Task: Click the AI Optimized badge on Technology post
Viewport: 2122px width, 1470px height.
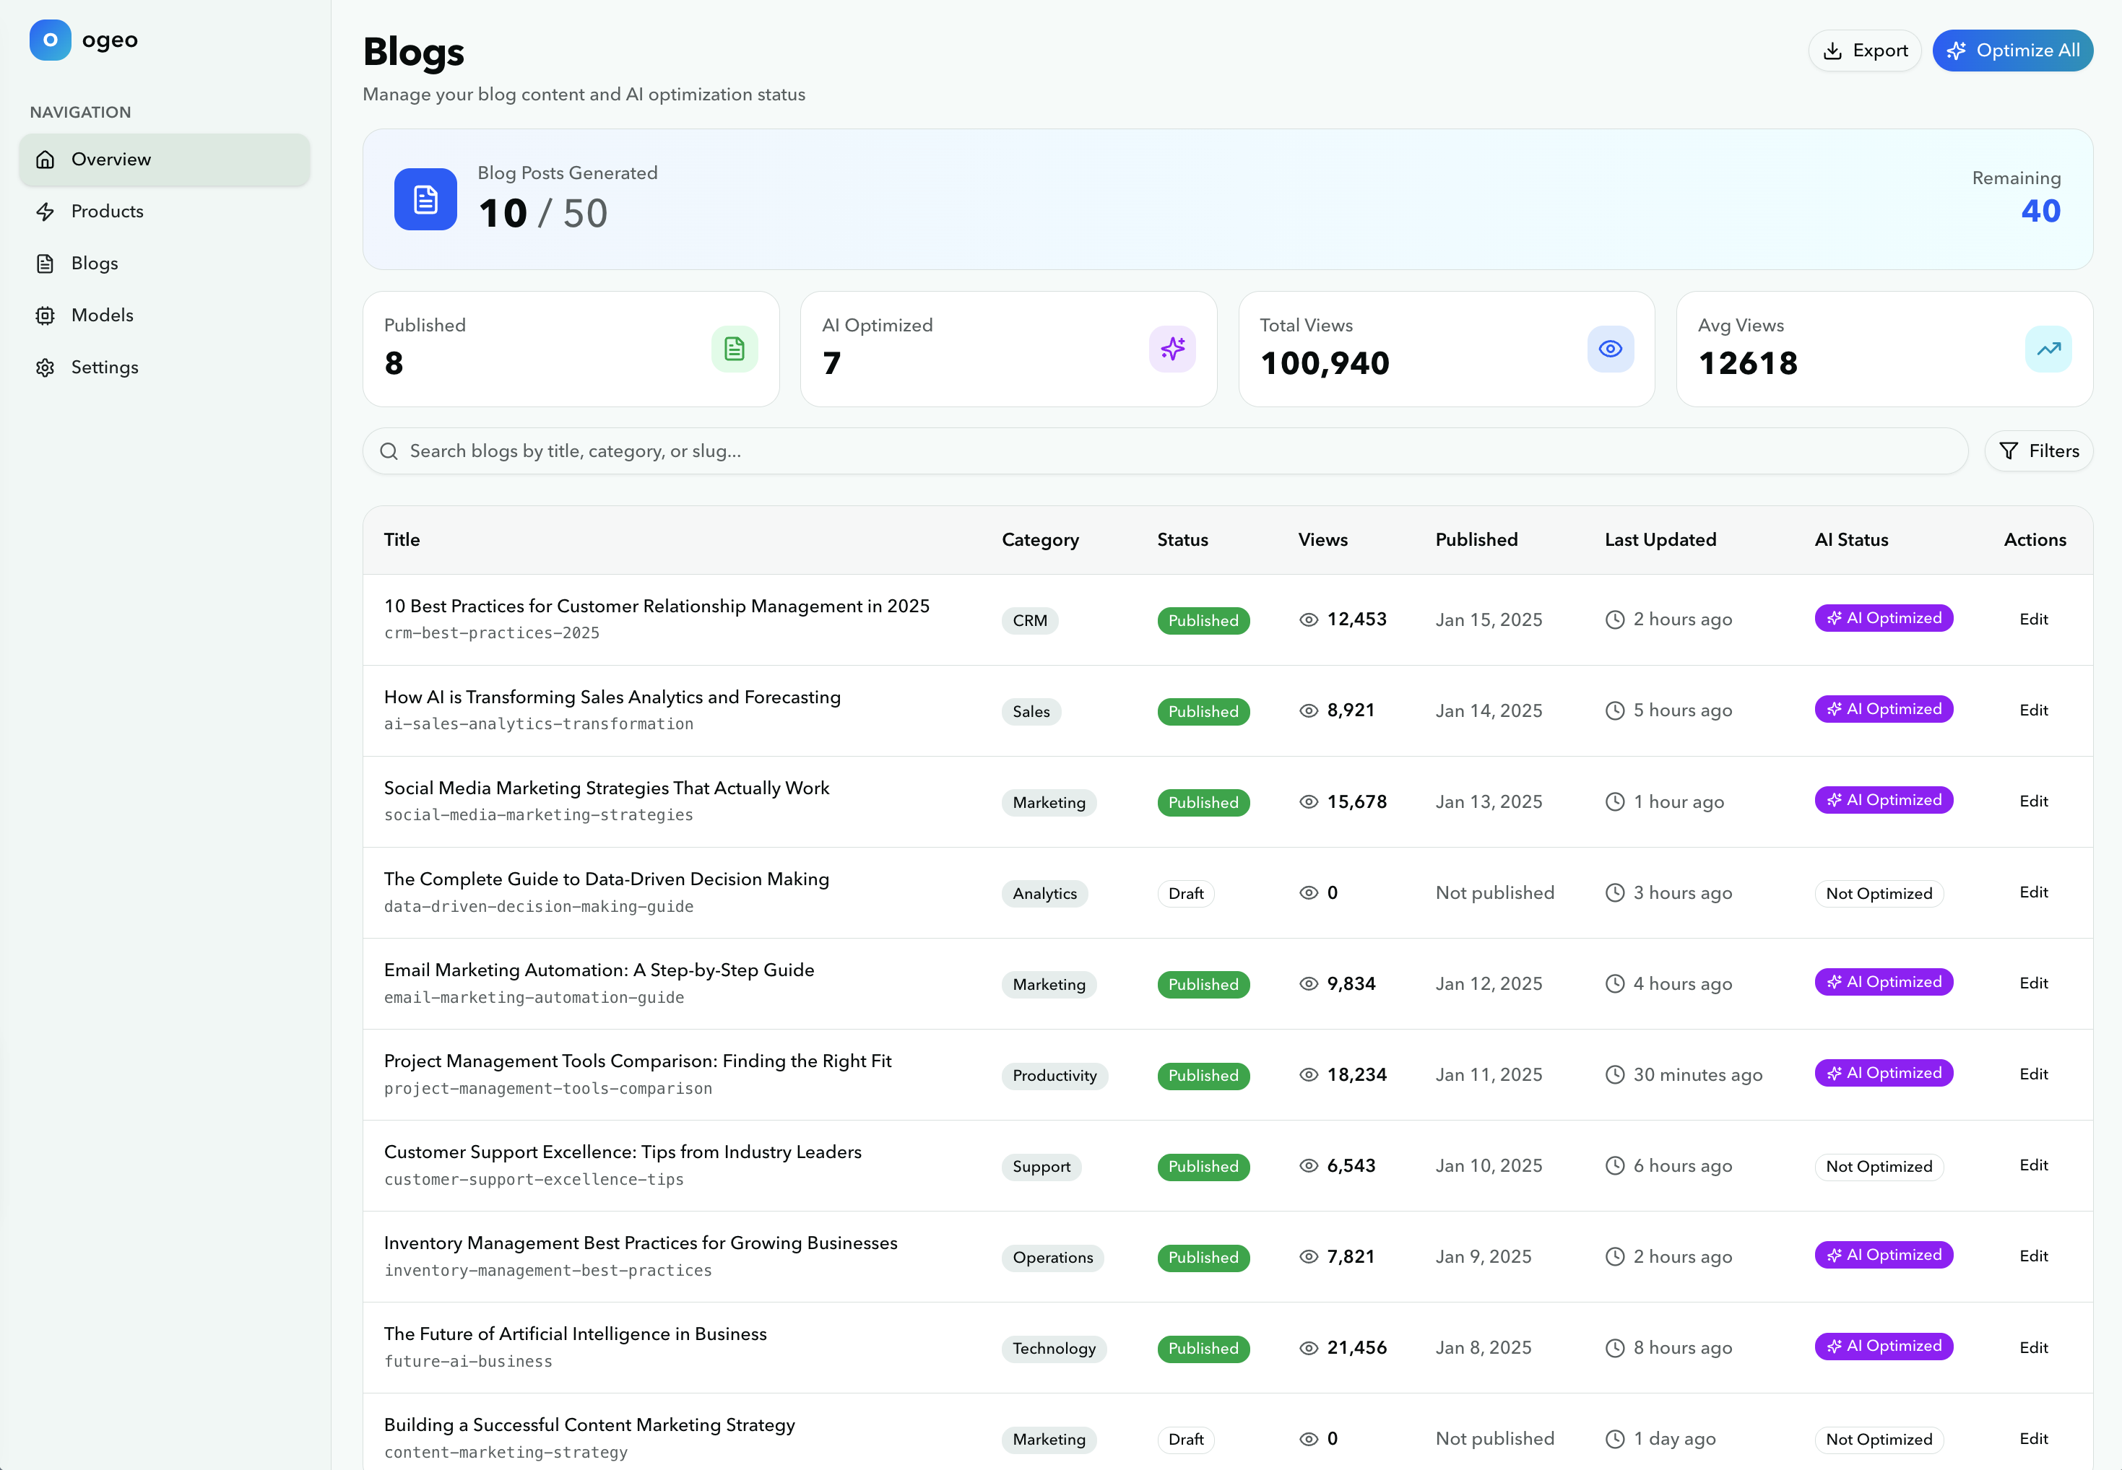Action: (x=1882, y=1347)
